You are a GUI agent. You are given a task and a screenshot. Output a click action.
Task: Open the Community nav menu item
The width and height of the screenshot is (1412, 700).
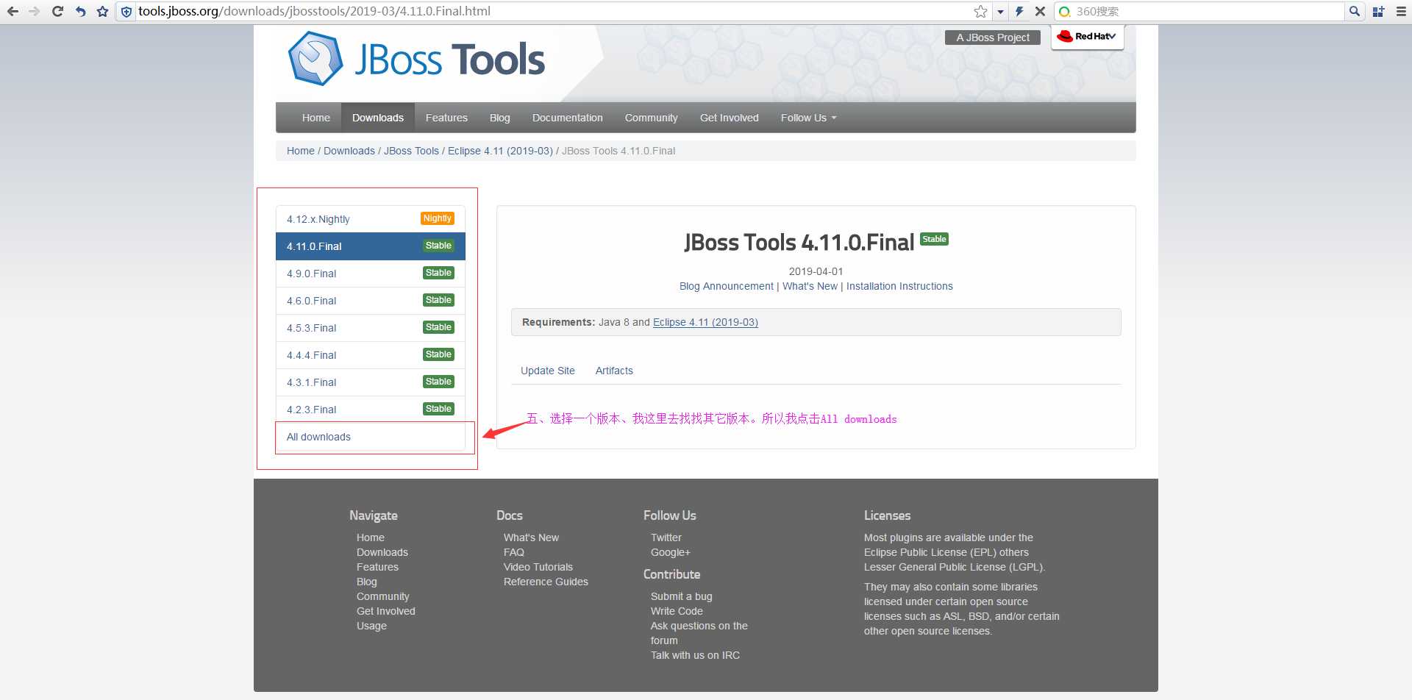point(652,118)
